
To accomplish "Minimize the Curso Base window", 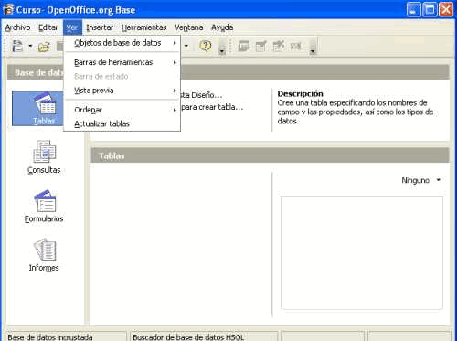I will (413, 10).
